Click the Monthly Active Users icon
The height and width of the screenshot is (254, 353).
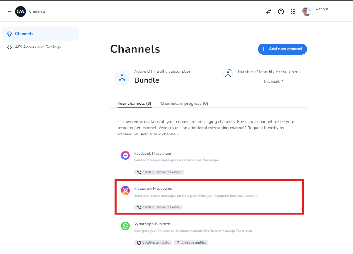click(228, 74)
